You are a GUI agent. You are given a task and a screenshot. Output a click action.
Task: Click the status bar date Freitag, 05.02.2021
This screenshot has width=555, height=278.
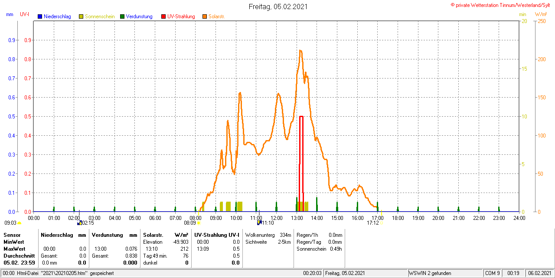pyautogui.click(x=346, y=273)
